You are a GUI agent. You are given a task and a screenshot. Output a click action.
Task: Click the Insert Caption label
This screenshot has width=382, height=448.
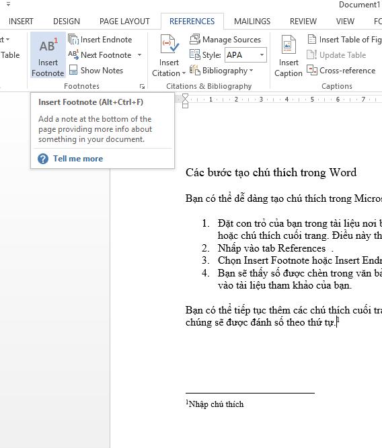point(289,68)
